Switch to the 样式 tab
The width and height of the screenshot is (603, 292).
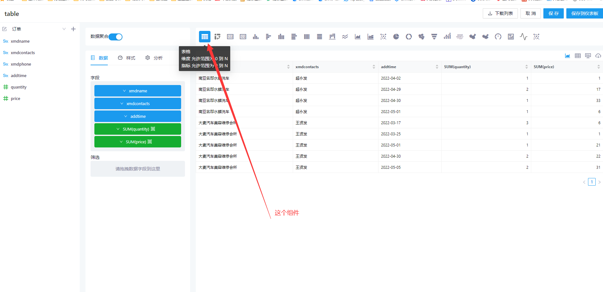coord(130,58)
